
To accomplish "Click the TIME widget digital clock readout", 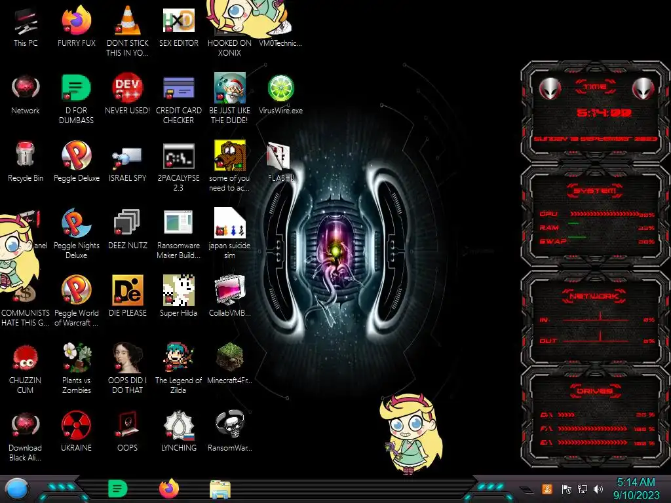I will click(604, 113).
